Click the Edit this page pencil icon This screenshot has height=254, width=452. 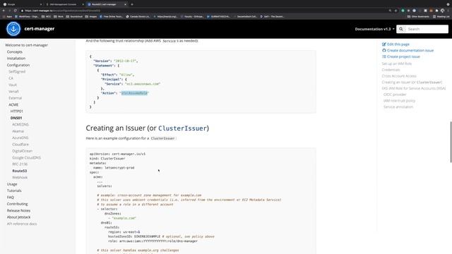[x=383, y=44]
